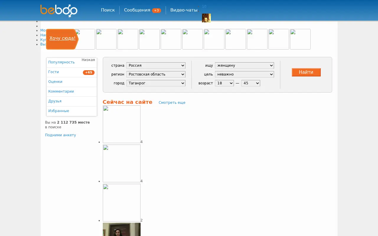Open the Гости sidebar item
Viewport: 378px width, 236px height.
tap(54, 72)
